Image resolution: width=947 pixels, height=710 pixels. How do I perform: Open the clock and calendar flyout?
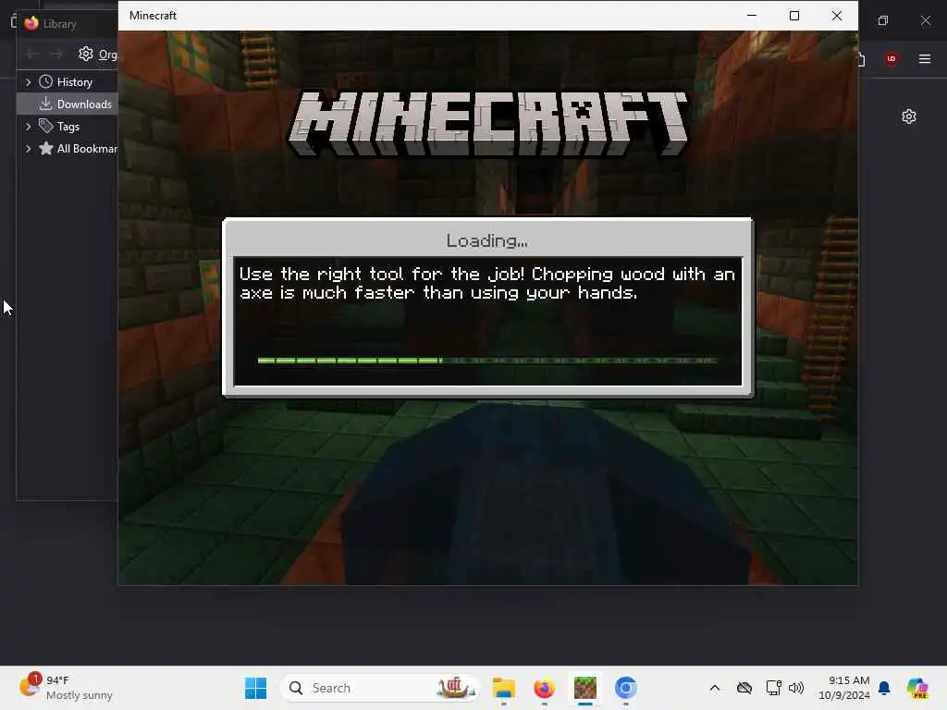coord(843,688)
